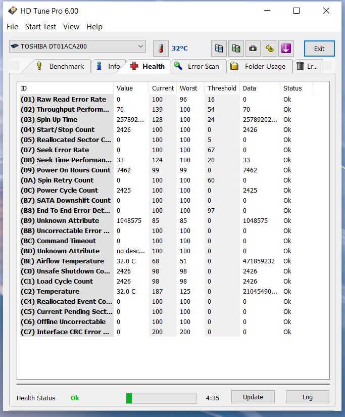This screenshot has height=417, width=345.
Task: Click the green update progress bar
Action: tap(161, 398)
